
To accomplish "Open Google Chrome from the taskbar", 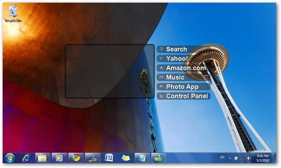I will [x=76, y=158].
